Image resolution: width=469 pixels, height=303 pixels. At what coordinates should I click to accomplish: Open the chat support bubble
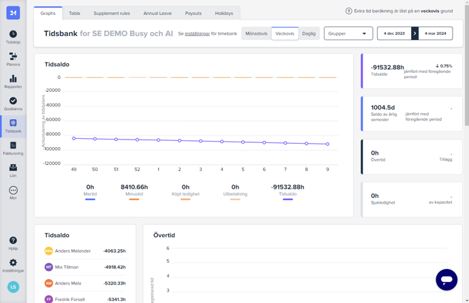point(447,279)
